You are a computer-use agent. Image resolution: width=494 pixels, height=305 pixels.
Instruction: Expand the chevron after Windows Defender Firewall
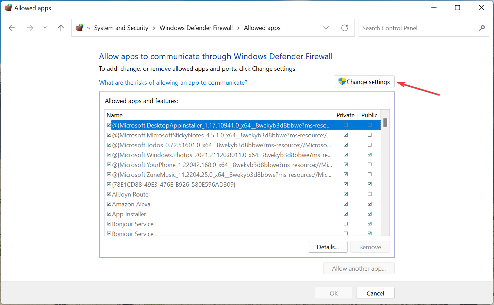tap(238, 28)
